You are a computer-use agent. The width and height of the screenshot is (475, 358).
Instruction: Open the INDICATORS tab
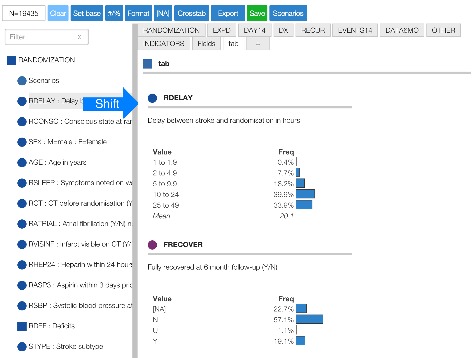[164, 44]
